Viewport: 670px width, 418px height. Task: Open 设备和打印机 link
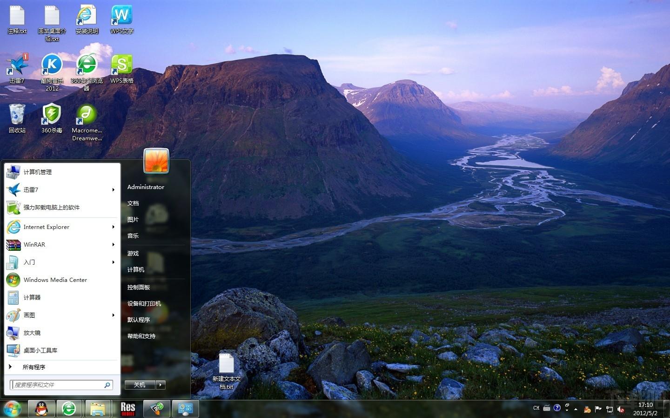(x=144, y=303)
